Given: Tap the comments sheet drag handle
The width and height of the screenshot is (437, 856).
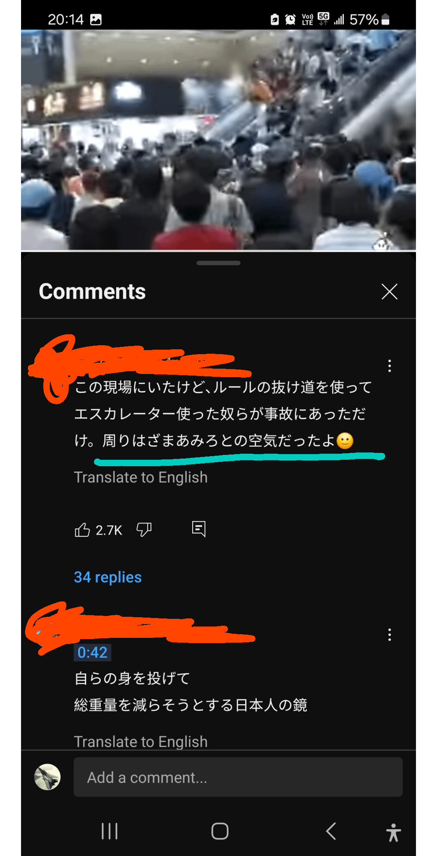Looking at the screenshot, I should (218, 263).
